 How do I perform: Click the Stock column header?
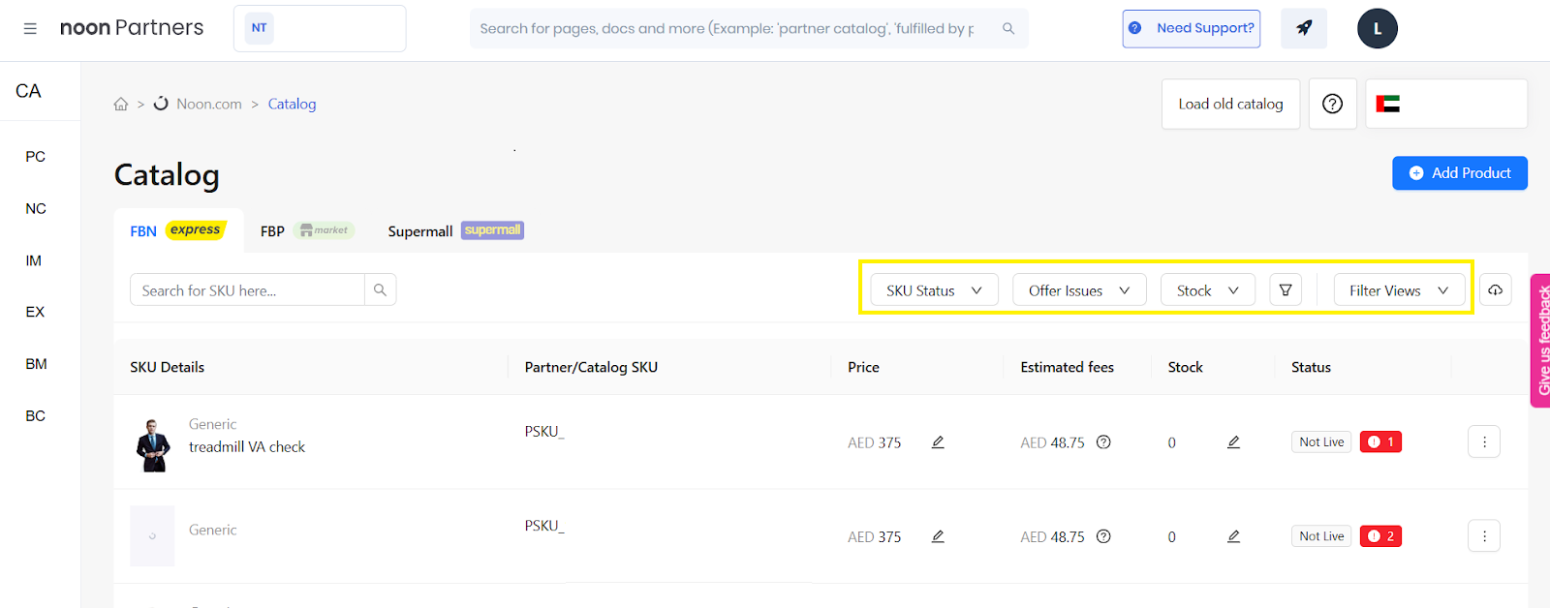[x=1185, y=367]
